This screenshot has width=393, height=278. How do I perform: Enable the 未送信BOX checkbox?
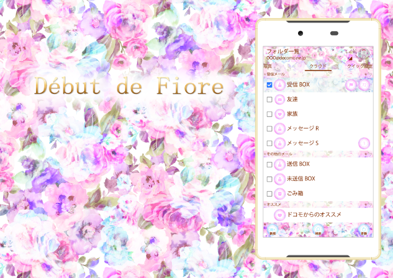click(270, 179)
